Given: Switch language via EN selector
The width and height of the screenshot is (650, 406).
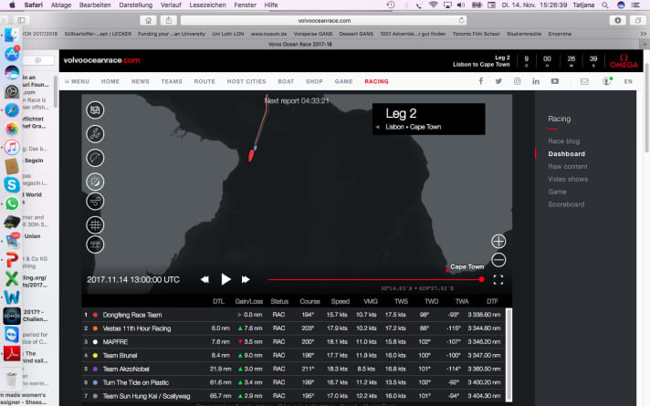Looking at the screenshot, I should pos(628,81).
